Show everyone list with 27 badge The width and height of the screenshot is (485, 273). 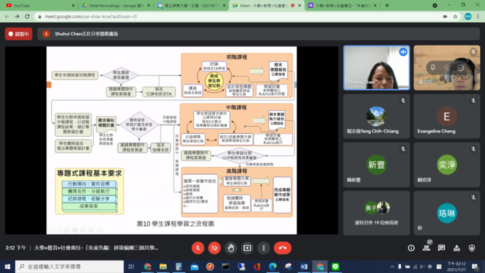pos(427,247)
